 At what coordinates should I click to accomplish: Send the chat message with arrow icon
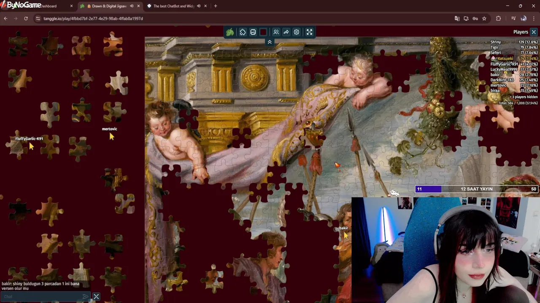click(x=86, y=297)
